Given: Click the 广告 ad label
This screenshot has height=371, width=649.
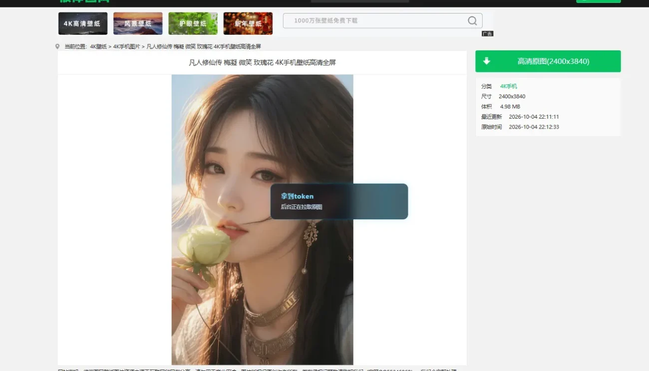Looking at the screenshot, I should tap(488, 33).
